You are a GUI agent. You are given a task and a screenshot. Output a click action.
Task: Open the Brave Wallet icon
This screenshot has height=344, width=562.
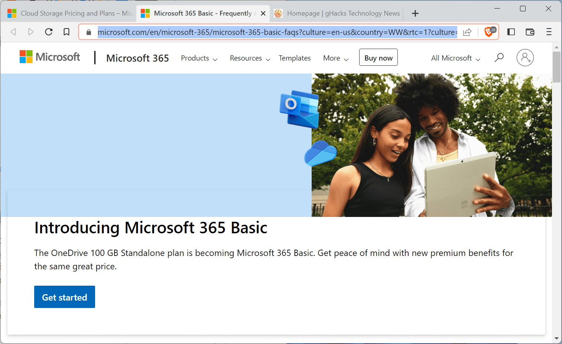pyautogui.click(x=530, y=32)
